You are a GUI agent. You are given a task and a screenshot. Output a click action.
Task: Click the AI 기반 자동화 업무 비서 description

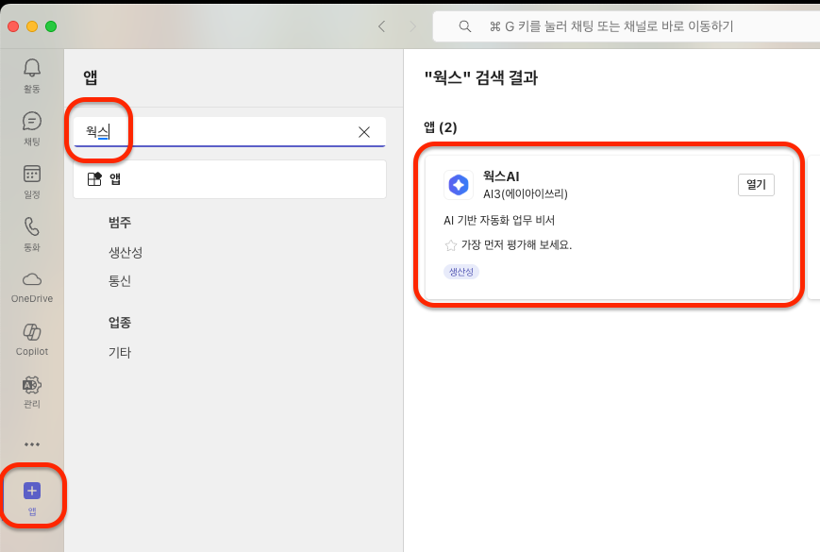[499, 220]
